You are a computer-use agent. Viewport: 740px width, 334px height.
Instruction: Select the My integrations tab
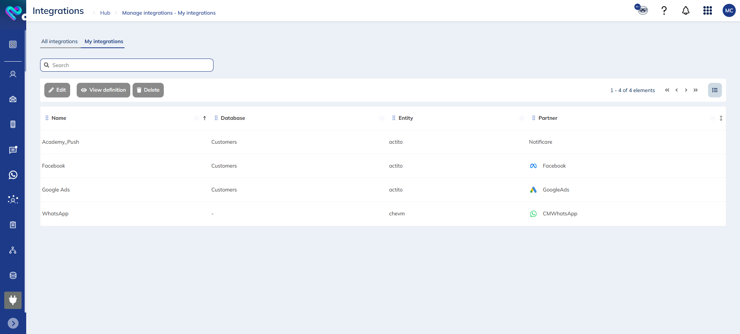tap(104, 42)
